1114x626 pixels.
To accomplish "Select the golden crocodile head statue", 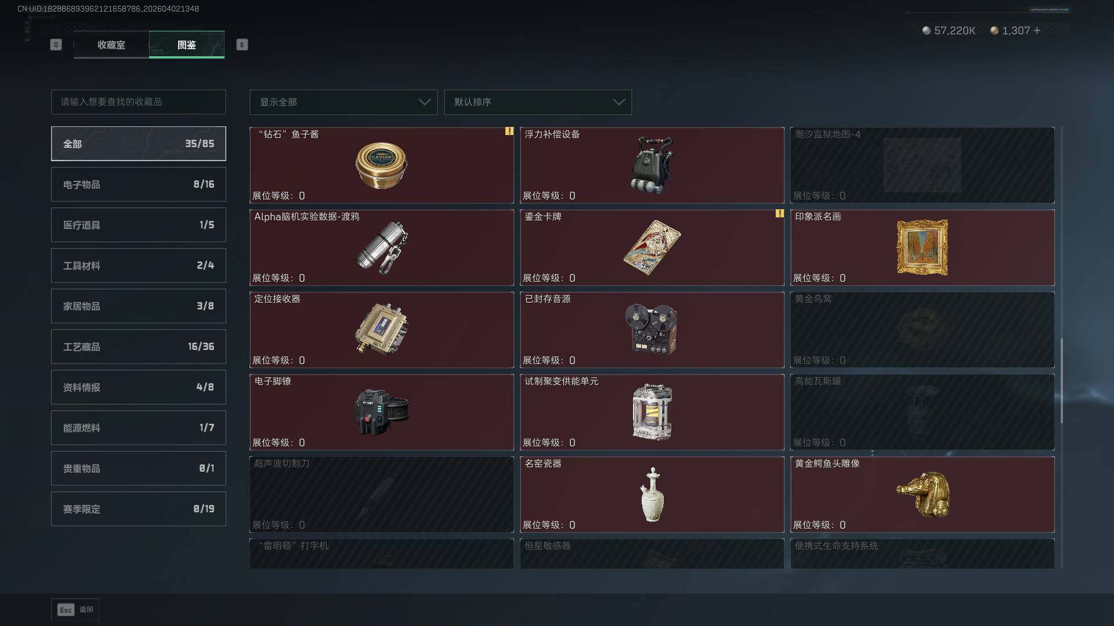I will pyautogui.click(x=923, y=494).
